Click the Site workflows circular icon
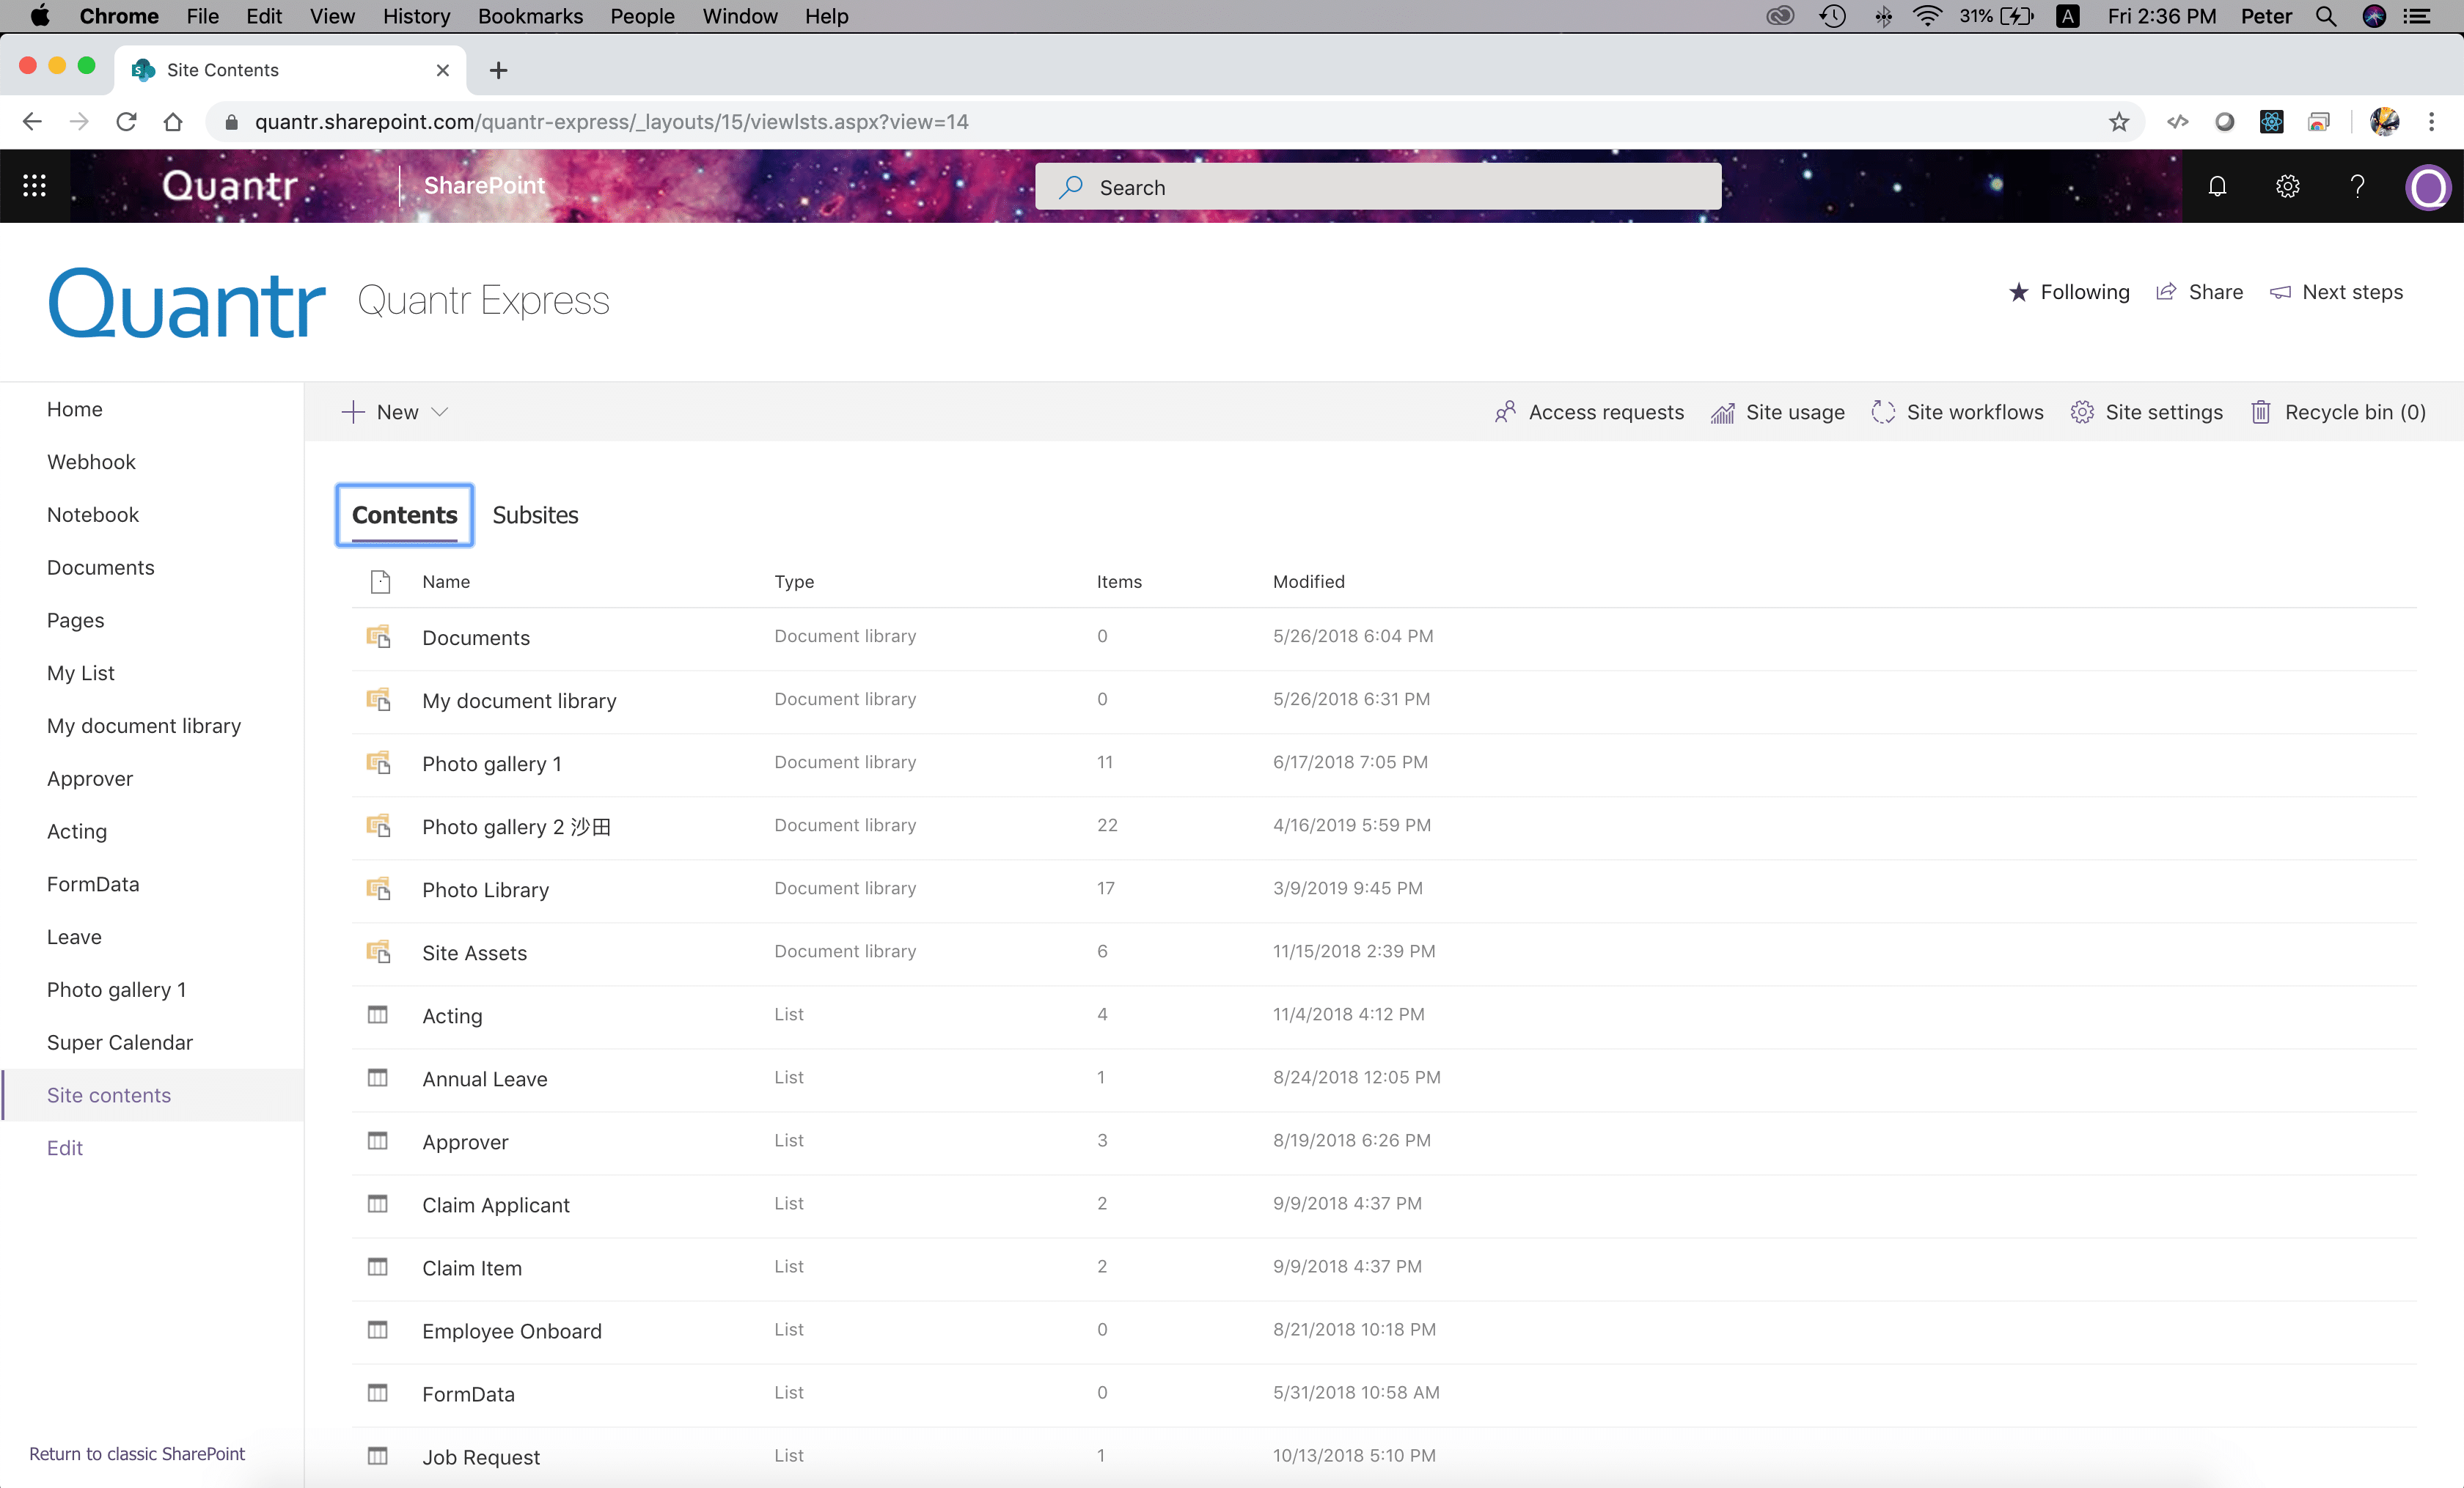The width and height of the screenshot is (2464, 1488). [1883, 412]
